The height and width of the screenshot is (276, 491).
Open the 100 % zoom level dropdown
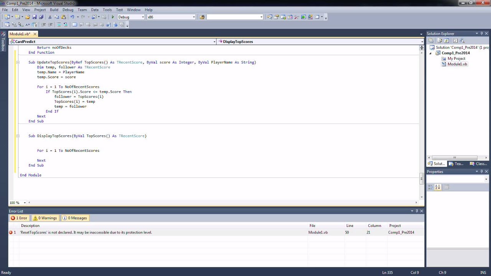[25, 202]
